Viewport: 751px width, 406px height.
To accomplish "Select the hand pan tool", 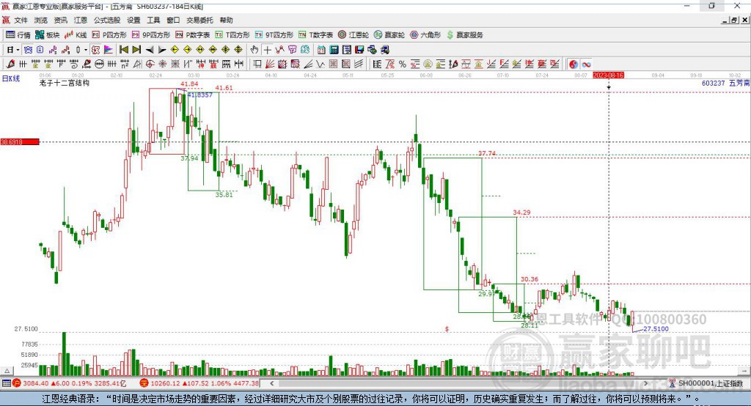I will pyautogui.click(x=254, y=50).
